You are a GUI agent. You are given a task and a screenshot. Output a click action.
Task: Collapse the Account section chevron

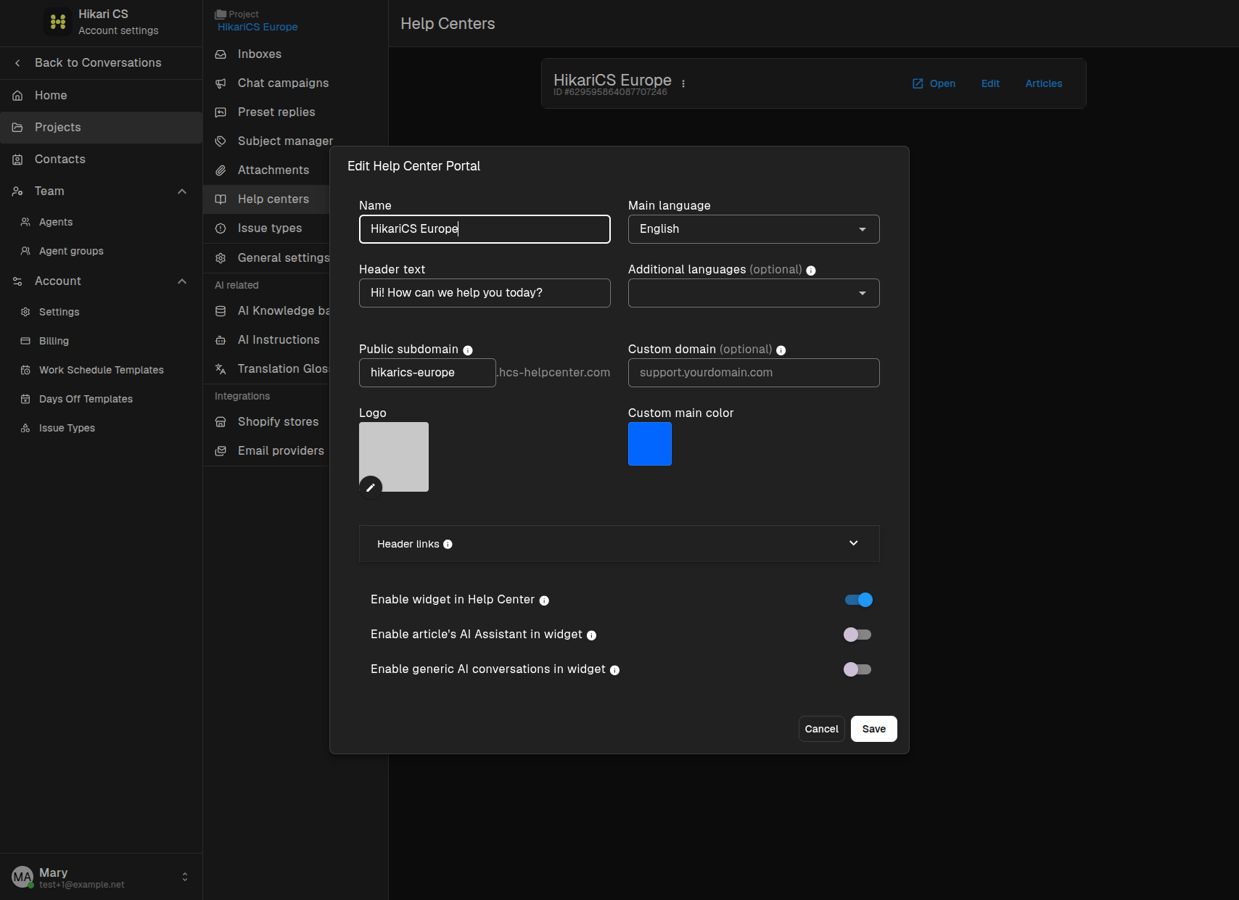pyautogui.click(x=182, y=281)
